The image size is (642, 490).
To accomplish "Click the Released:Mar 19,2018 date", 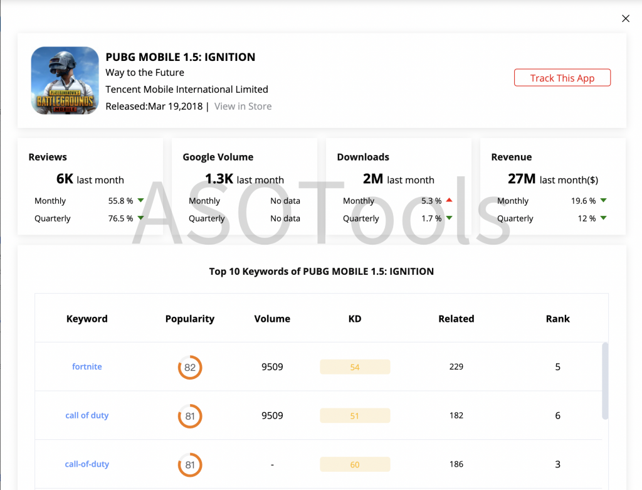I will pyautogui.click(x=154, y=107).
